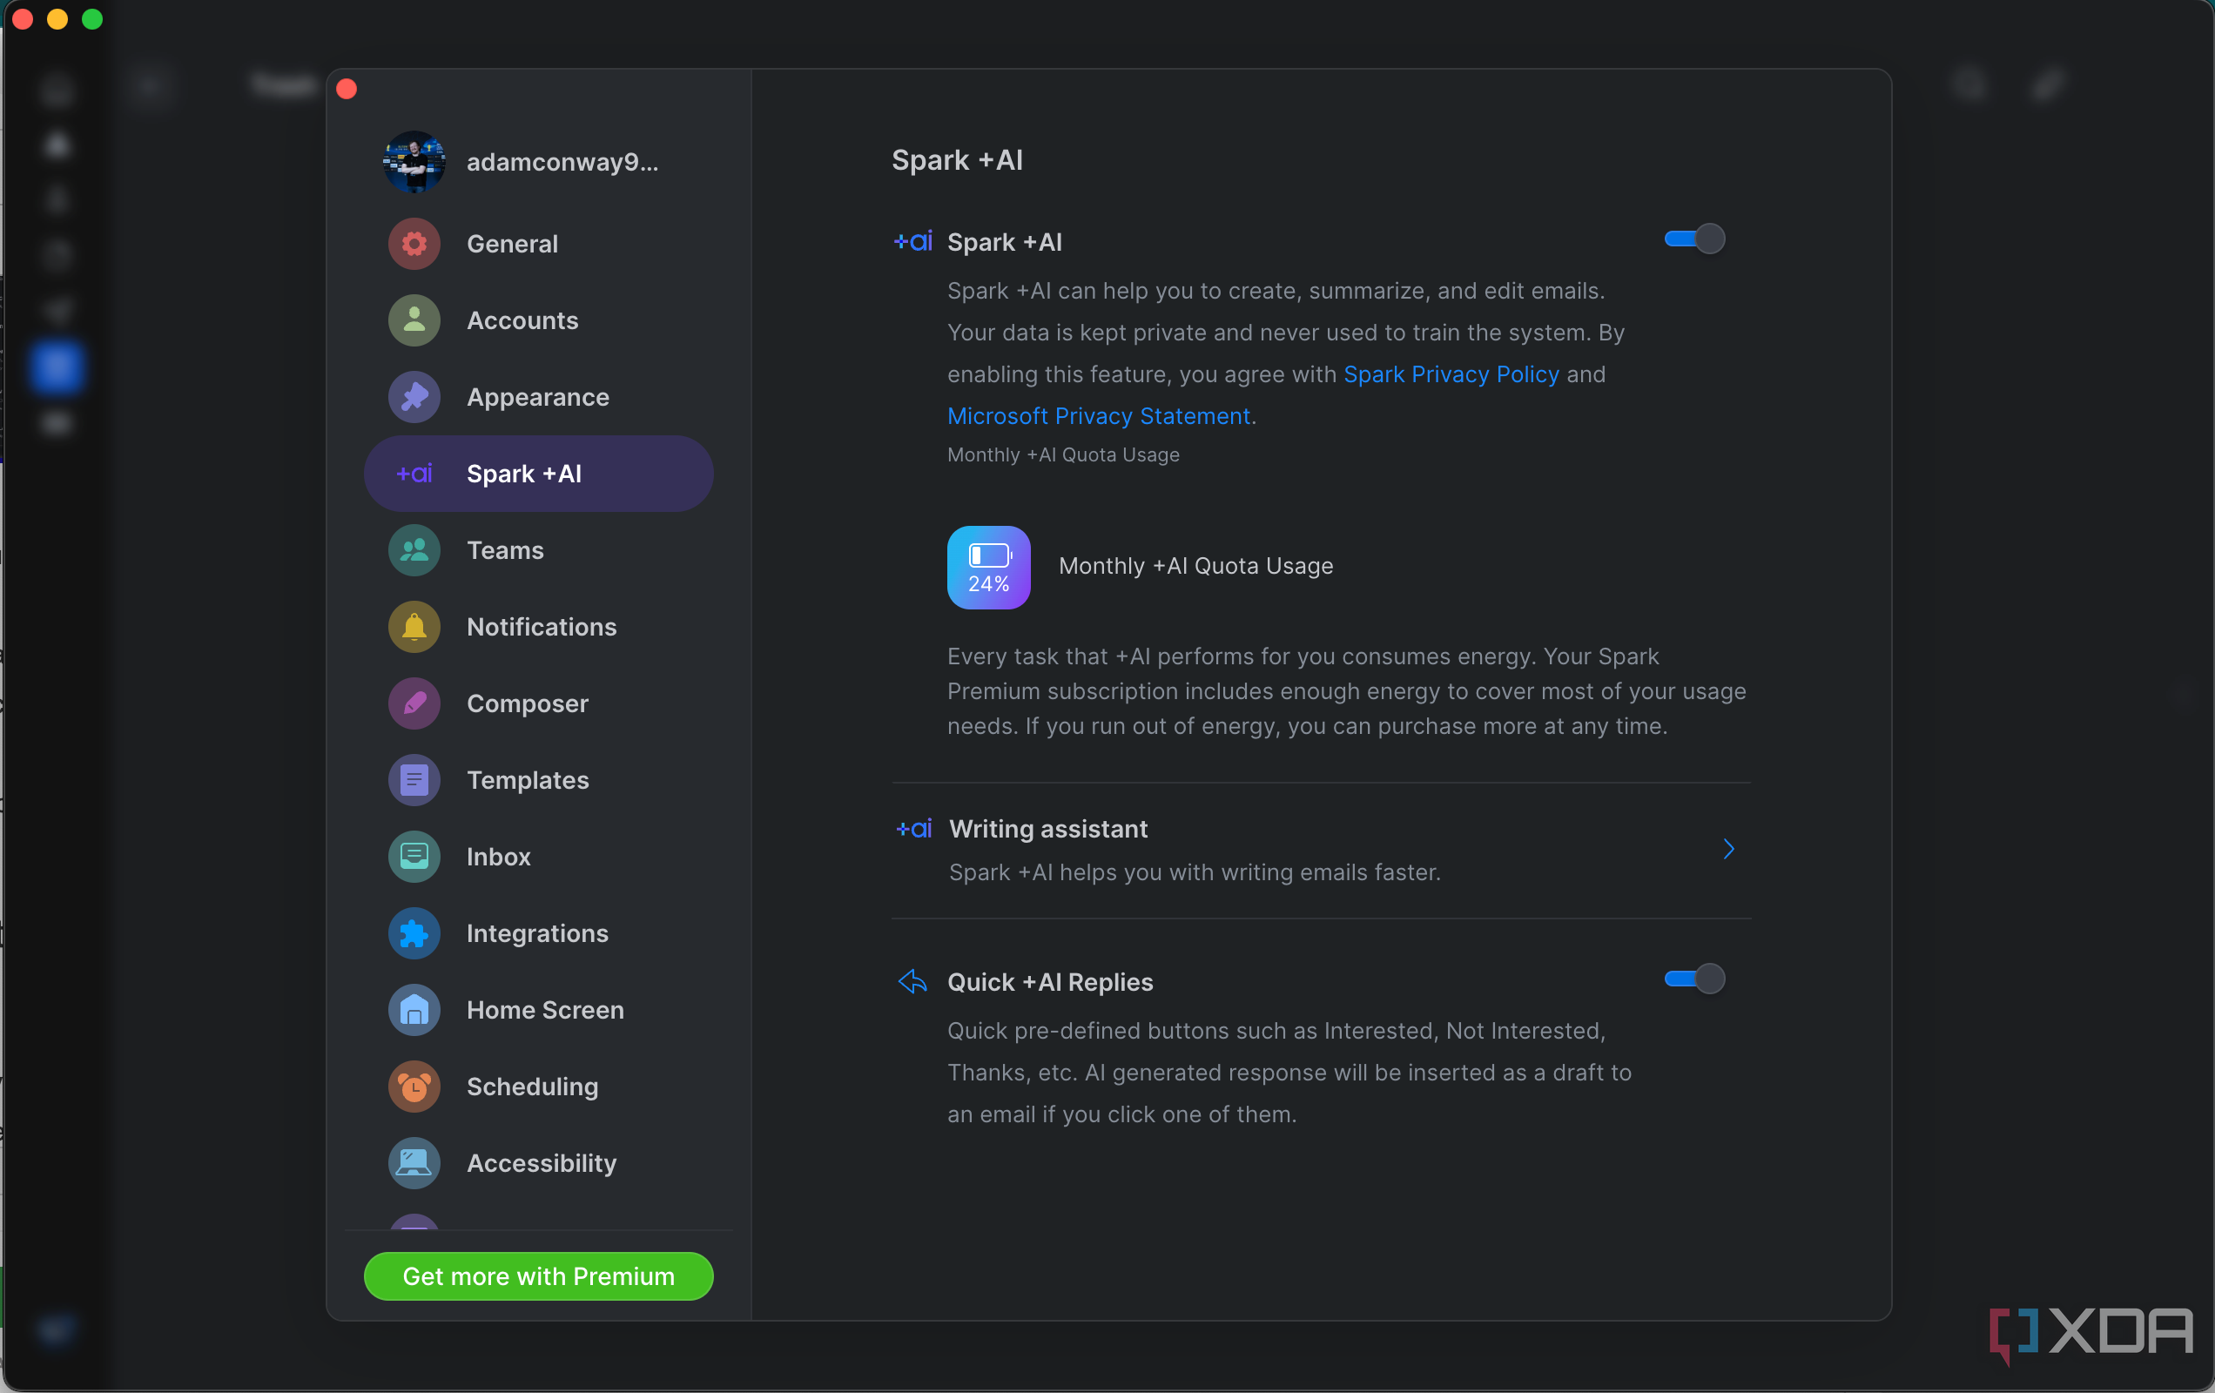Toggle the Quick +AI Replies switch

(1695, 978)
